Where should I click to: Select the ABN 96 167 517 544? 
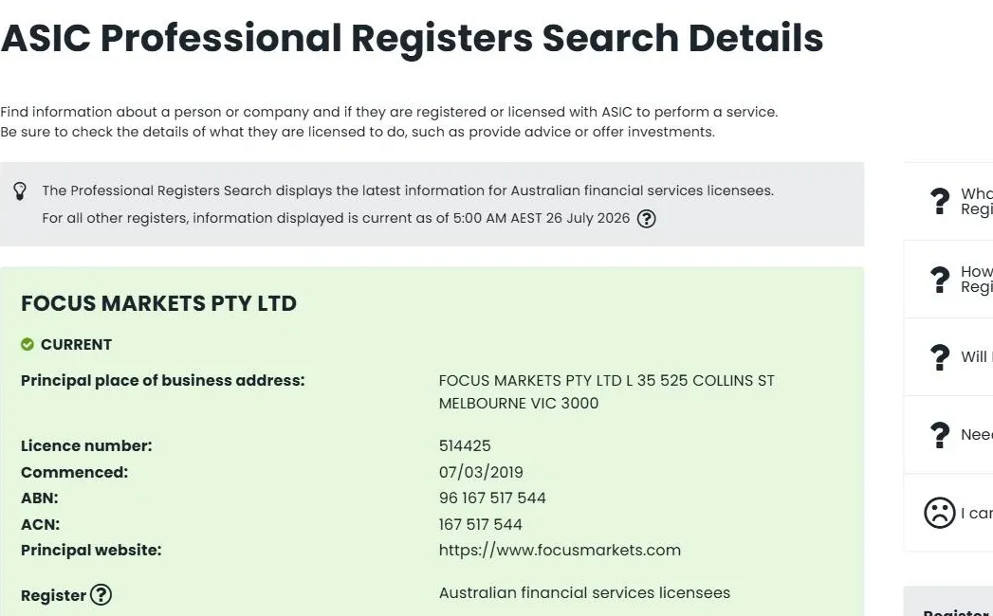492,498
